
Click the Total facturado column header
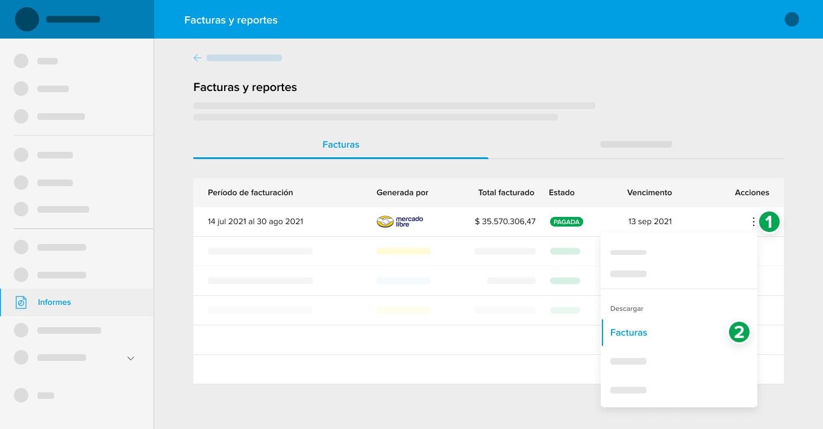pos(506,193)
